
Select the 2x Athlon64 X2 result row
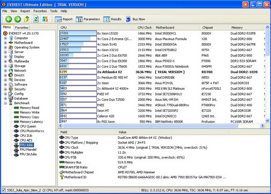coord(162,72)
